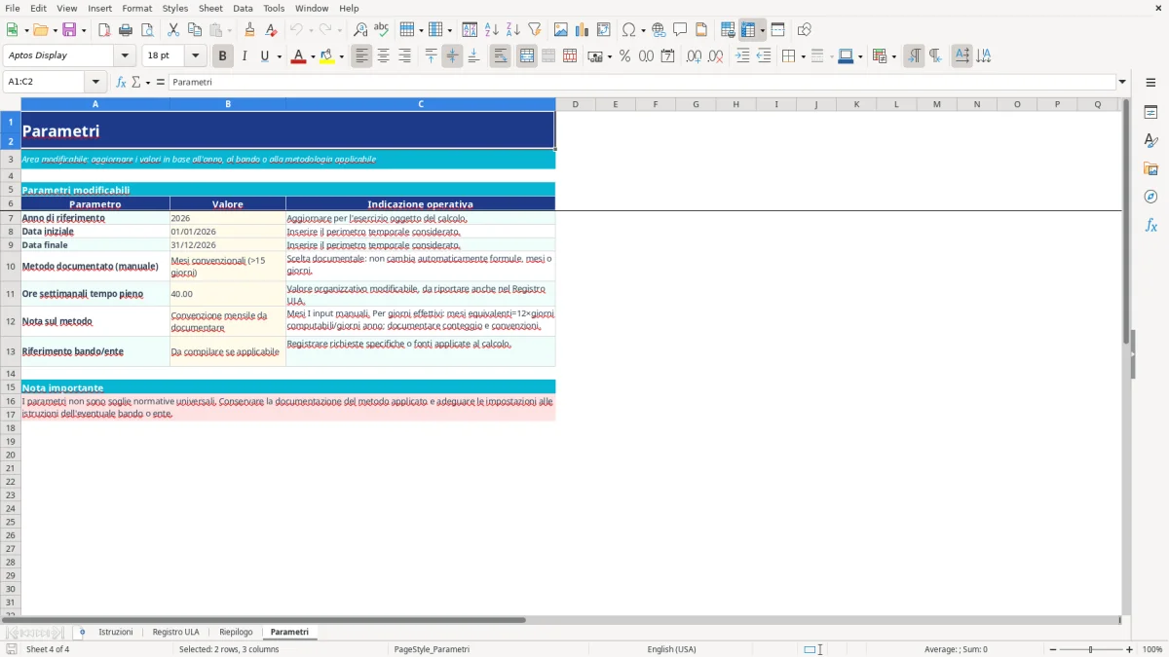Screen dimensions: 1169x657
Task: Save the document with the Save icon
Action: [x=69, y=30]
